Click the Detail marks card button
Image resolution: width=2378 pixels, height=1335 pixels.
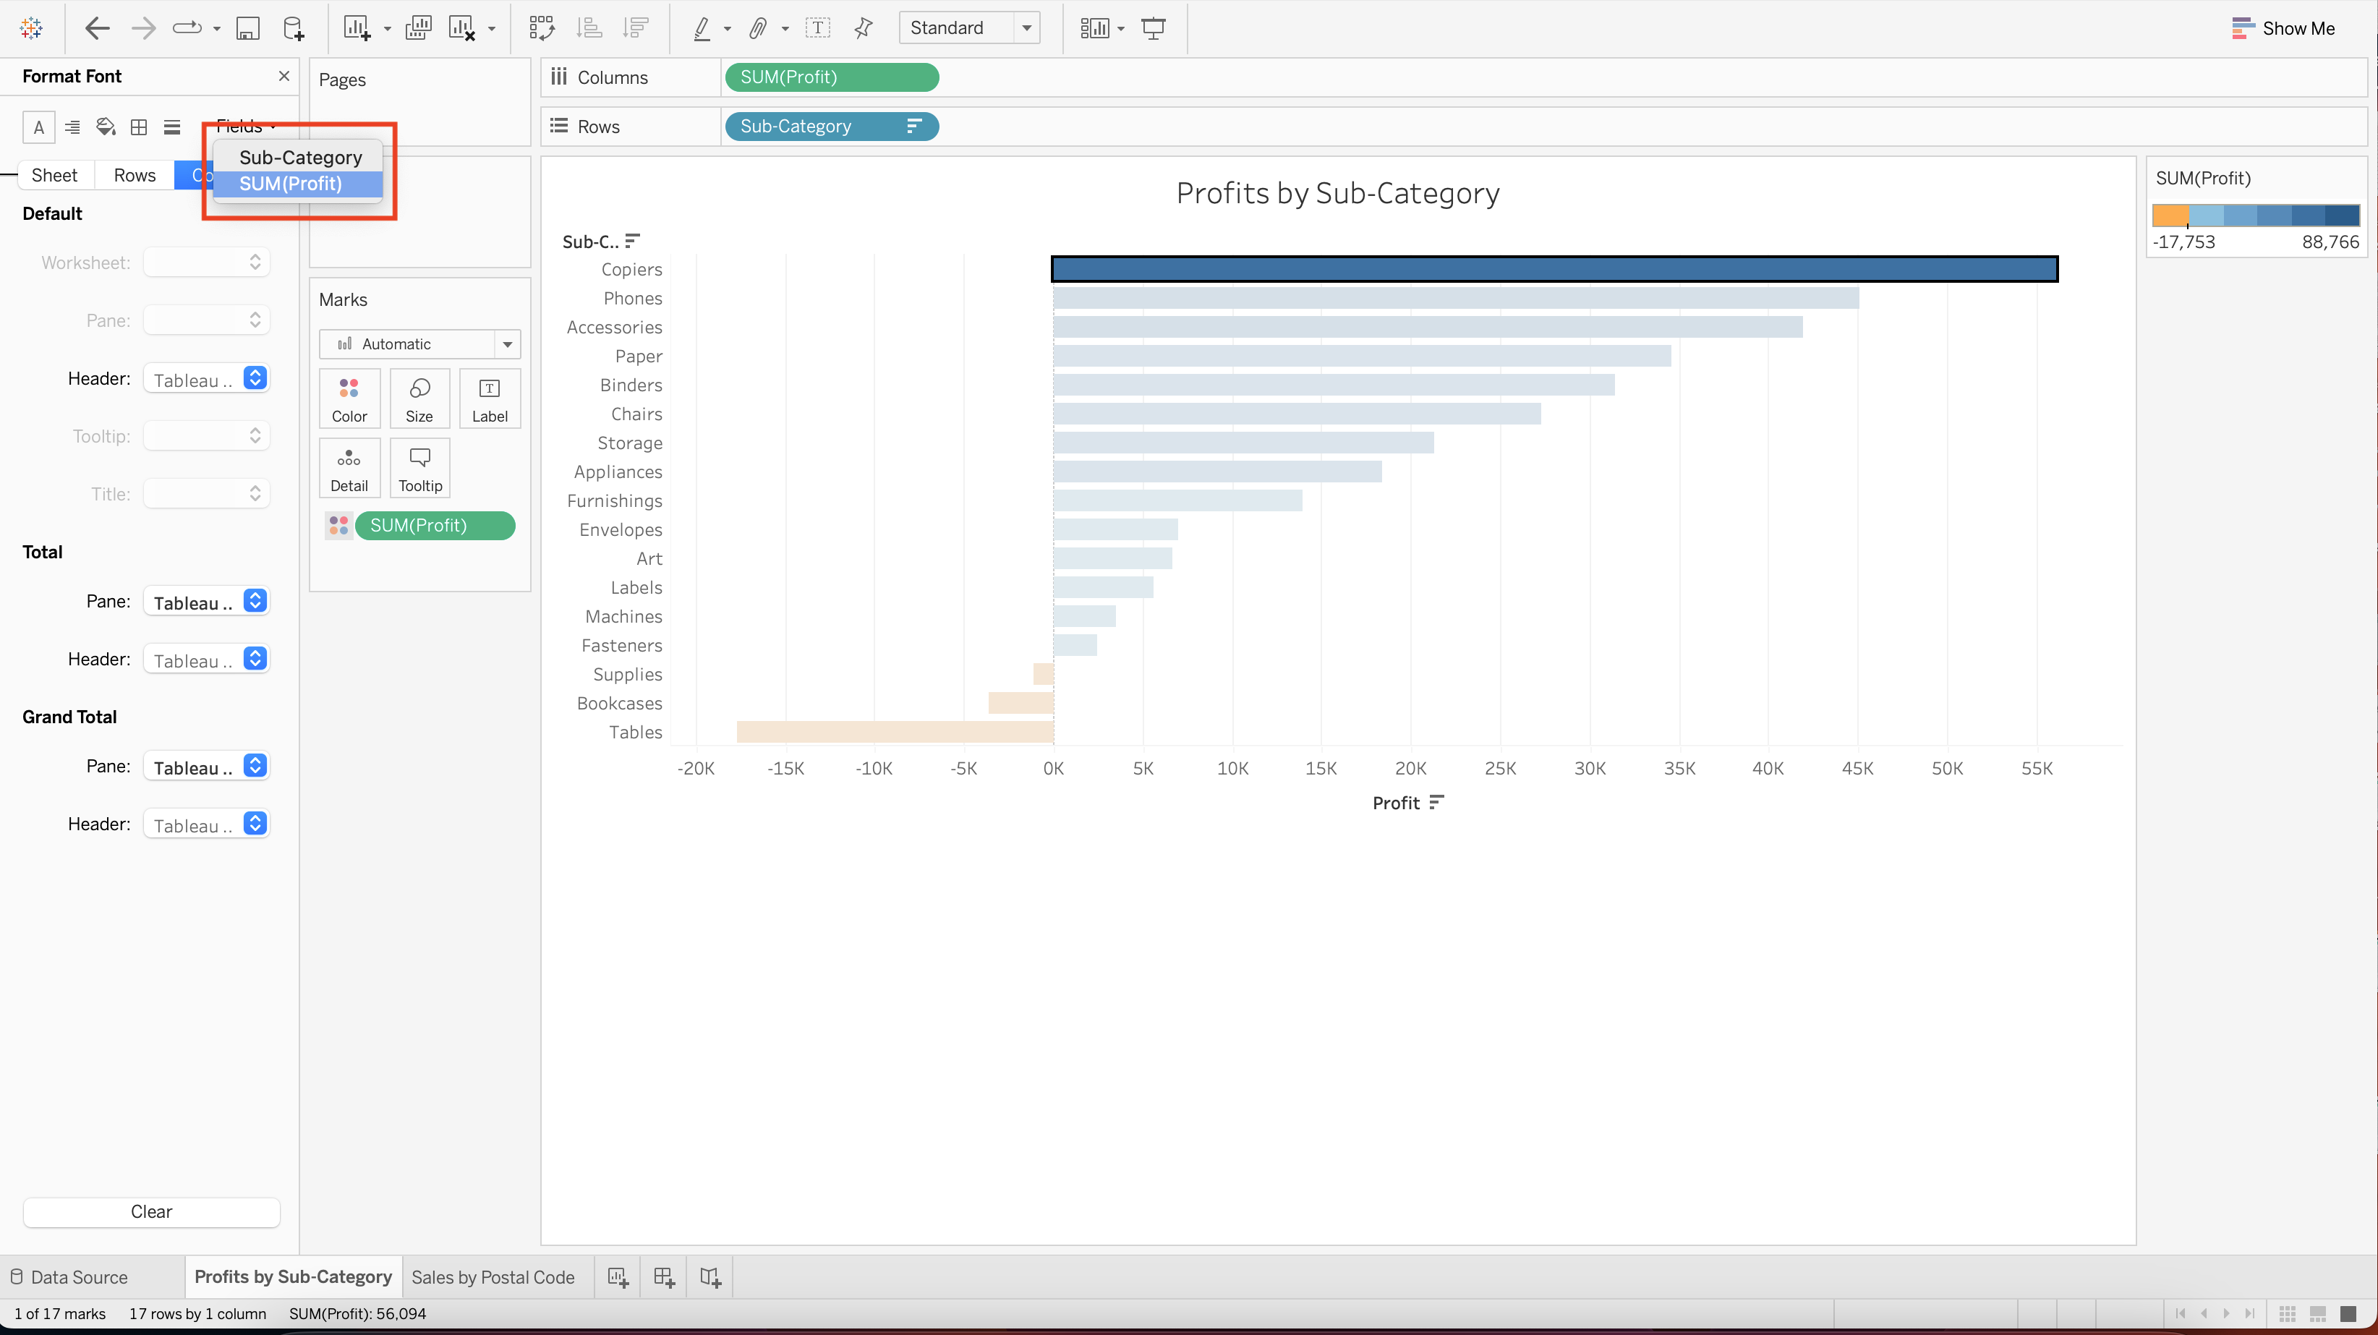pyautogui.click(x=349, y=468)
